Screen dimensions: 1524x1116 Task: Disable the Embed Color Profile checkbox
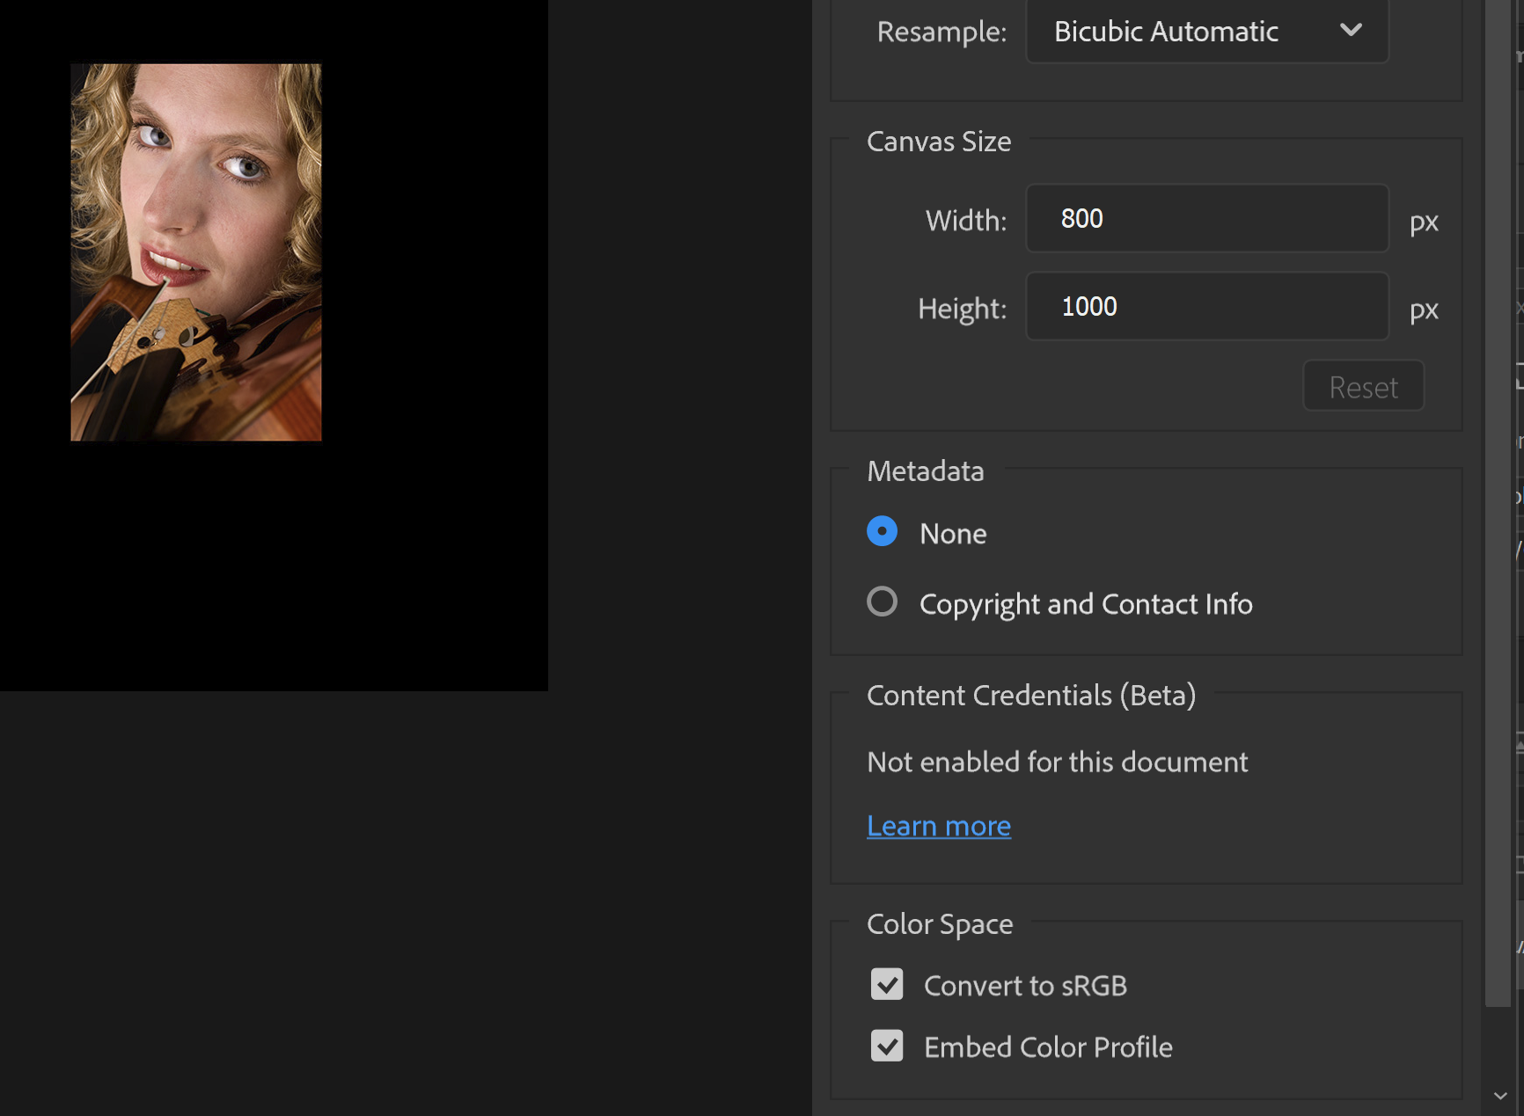[x=887, y=1046]
